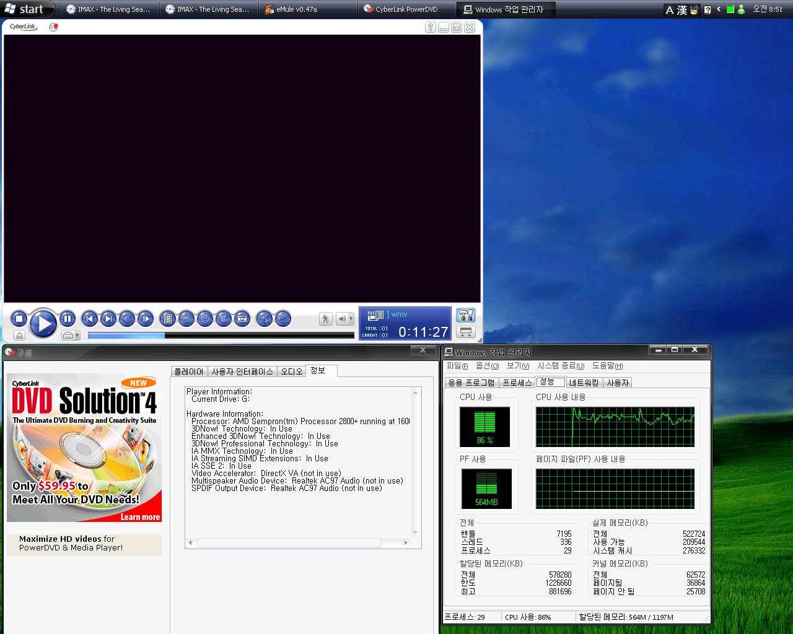Click the large Play button in PowerDVD
The image size is (793, 634).
tap(43, 323)
